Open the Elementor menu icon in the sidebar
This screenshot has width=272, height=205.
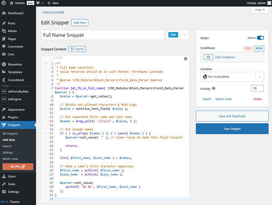(4, 65)
